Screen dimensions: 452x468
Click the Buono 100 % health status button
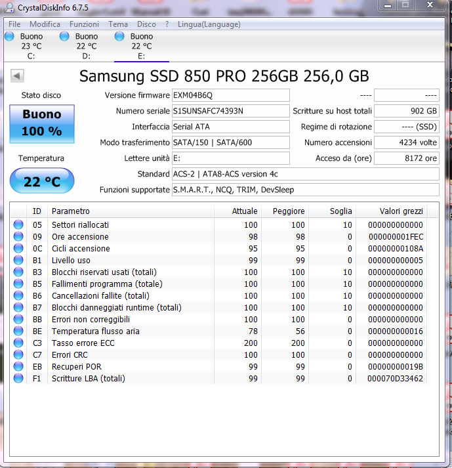click(x=42, y=123)
